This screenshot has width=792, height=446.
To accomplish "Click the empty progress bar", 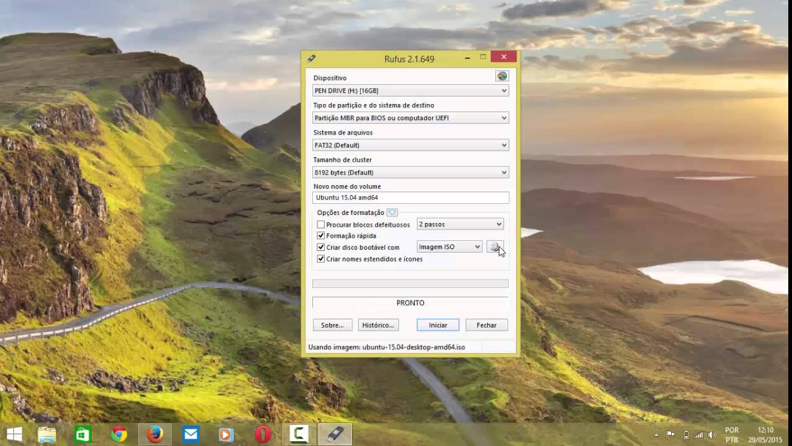I will coord(410,284).
